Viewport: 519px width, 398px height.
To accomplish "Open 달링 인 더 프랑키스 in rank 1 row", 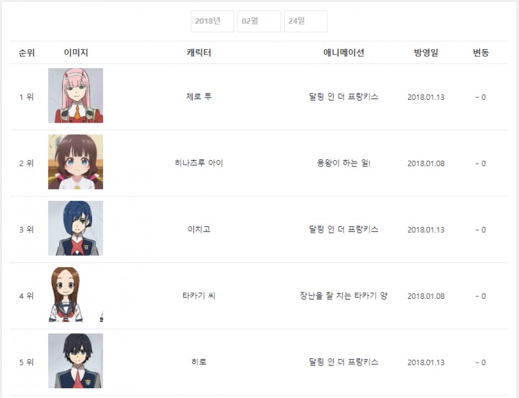I will click(344, 97).
